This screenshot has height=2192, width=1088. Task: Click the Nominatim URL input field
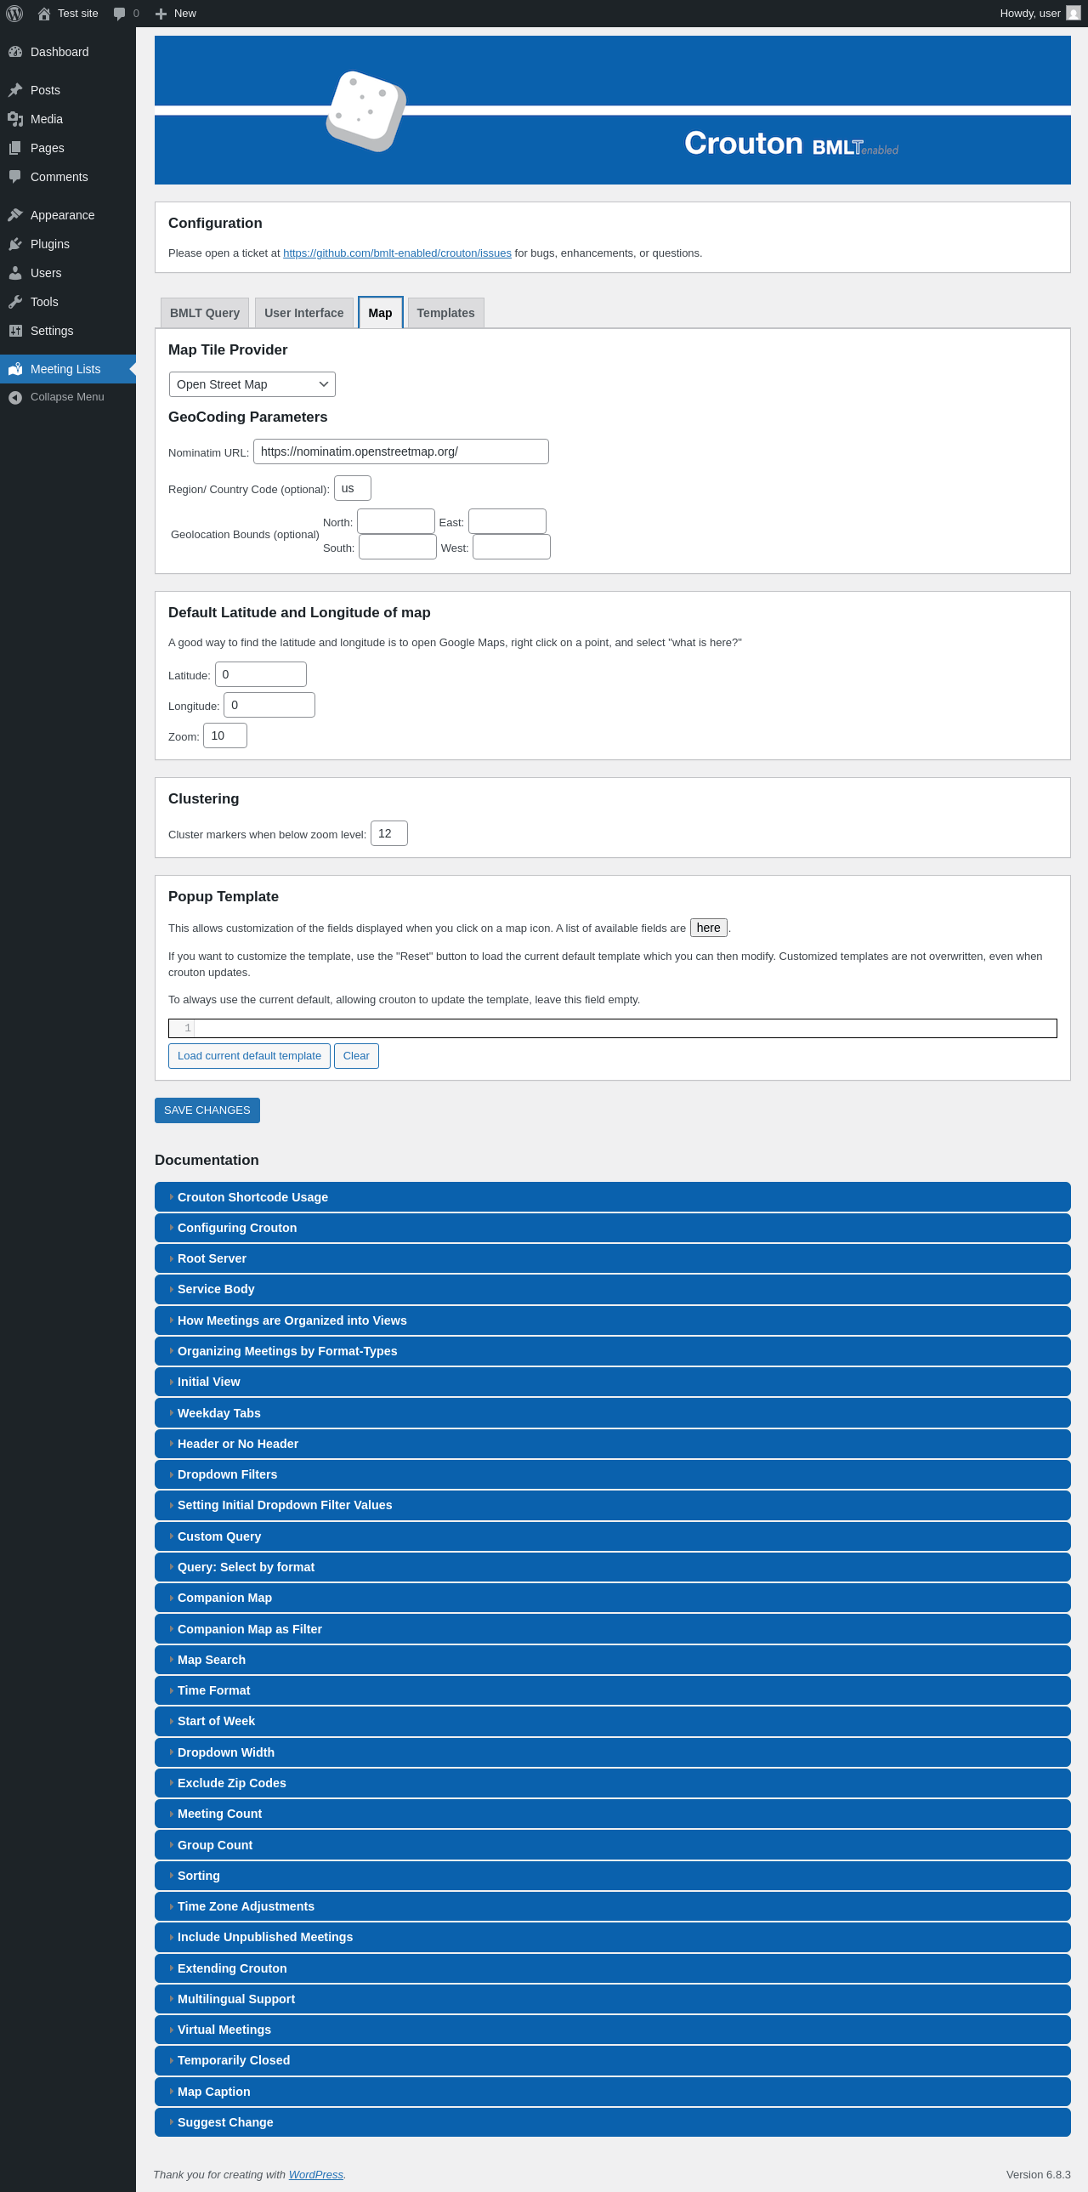tap(400, 451)
